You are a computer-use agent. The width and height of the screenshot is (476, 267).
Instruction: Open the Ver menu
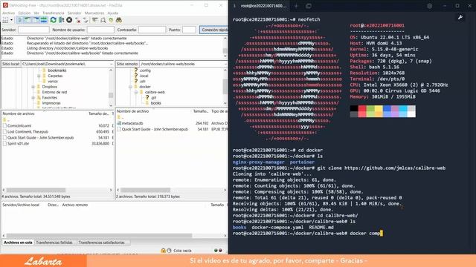click(36, 13)
